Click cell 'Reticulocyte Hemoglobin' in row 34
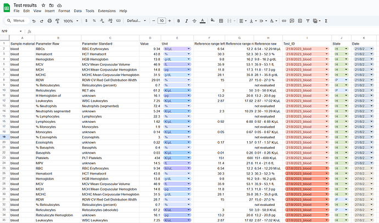Screen dimensions: 379x223 pyautogui.click(x=58, y=215)
